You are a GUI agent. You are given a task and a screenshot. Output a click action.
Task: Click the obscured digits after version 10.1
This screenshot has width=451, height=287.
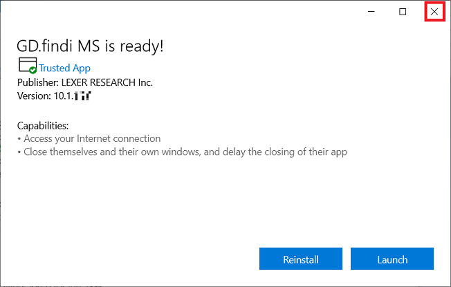pyautogui.click(x=83, y=96)
